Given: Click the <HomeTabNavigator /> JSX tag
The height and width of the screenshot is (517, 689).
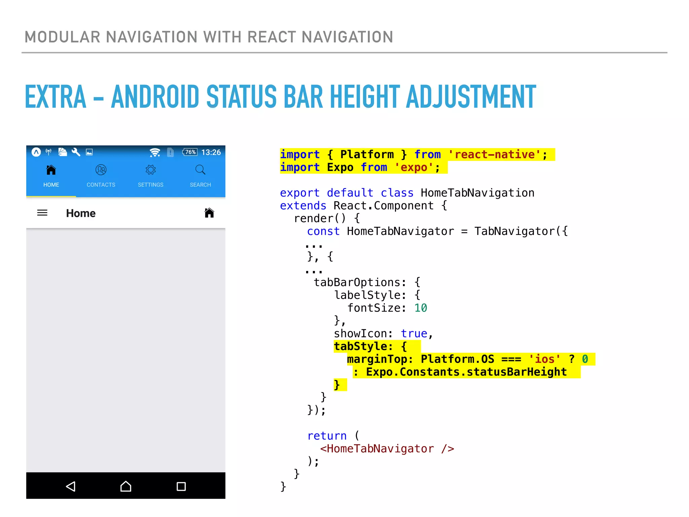Looking at the screenshot, I should 387,449.
